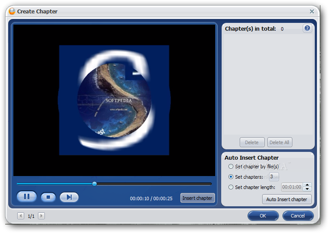Click the video preview area

click(114, 101)
